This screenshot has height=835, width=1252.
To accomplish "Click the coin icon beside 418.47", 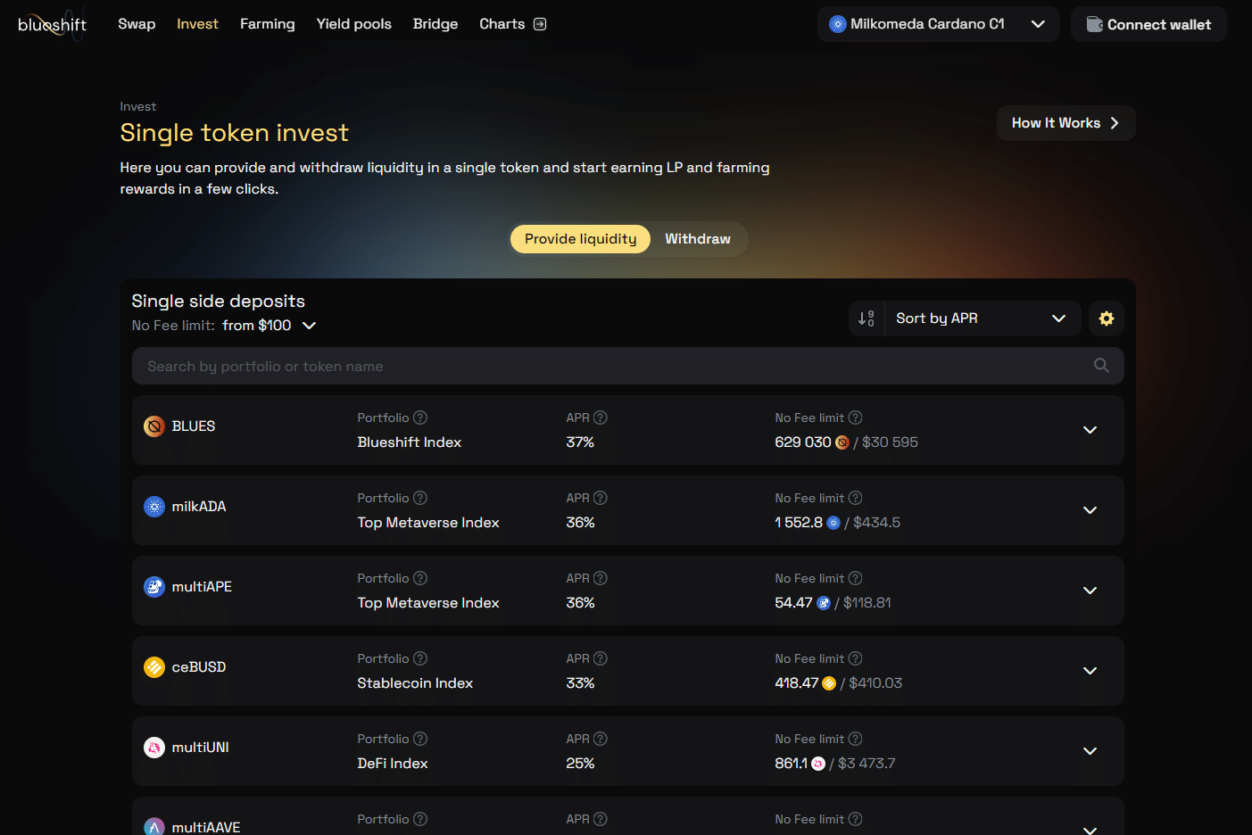I will (x=829, y=683).
